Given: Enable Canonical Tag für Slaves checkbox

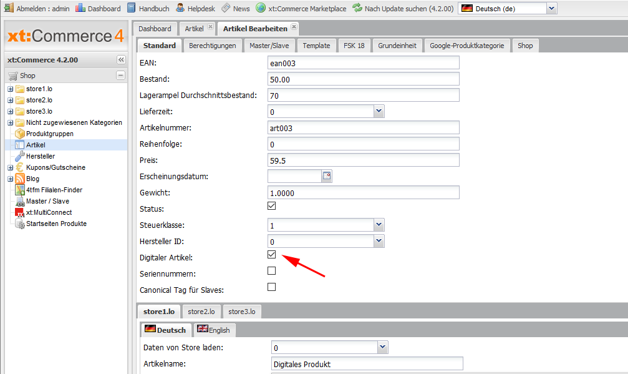Looking at the screenshot, I should 271,287.
